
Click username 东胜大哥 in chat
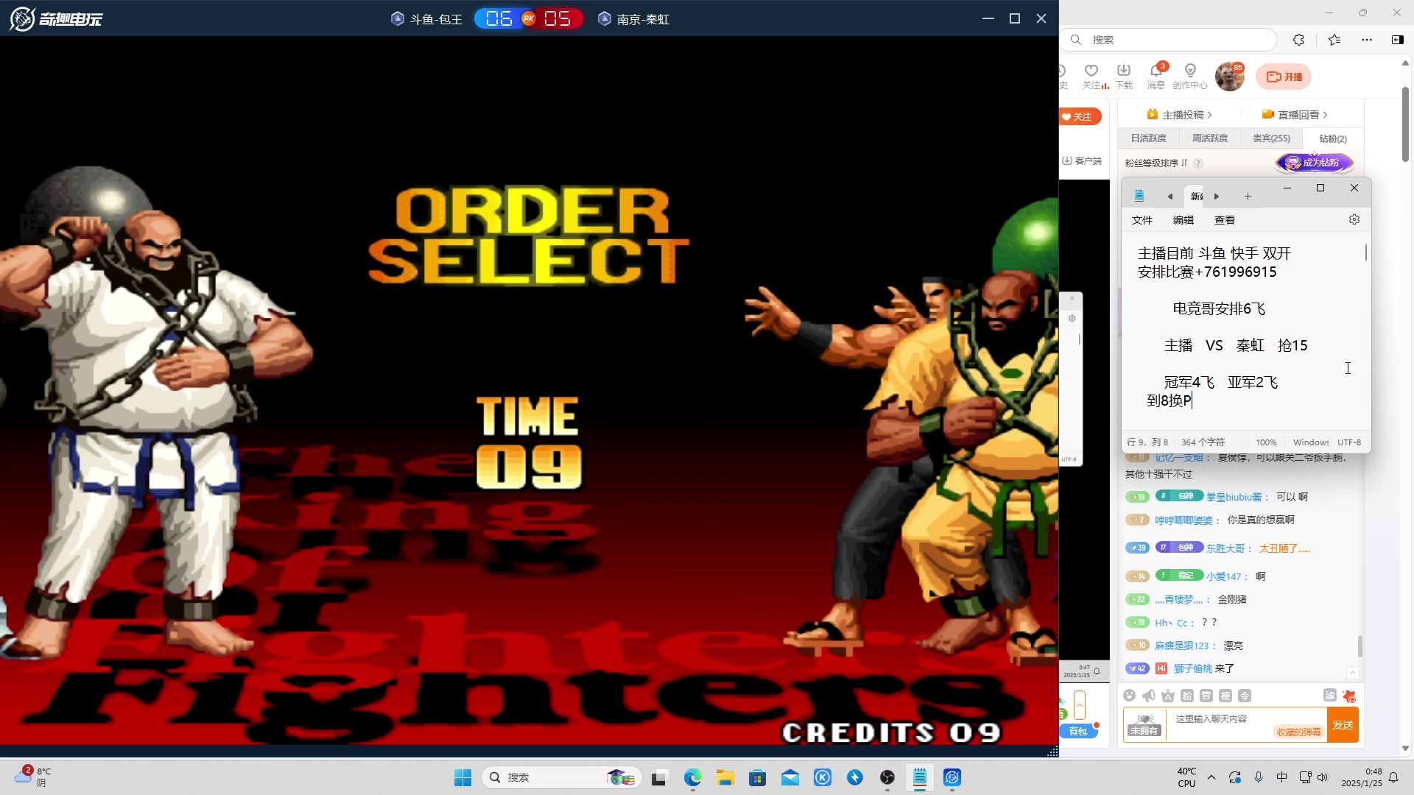[x=1225, y=548]
